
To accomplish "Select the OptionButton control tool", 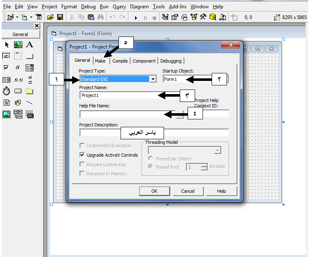I will tap(18, 68).
